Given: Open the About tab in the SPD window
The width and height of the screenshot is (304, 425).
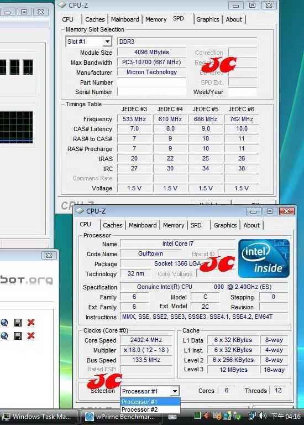Looking at the screenshot, I should [234, 19].
